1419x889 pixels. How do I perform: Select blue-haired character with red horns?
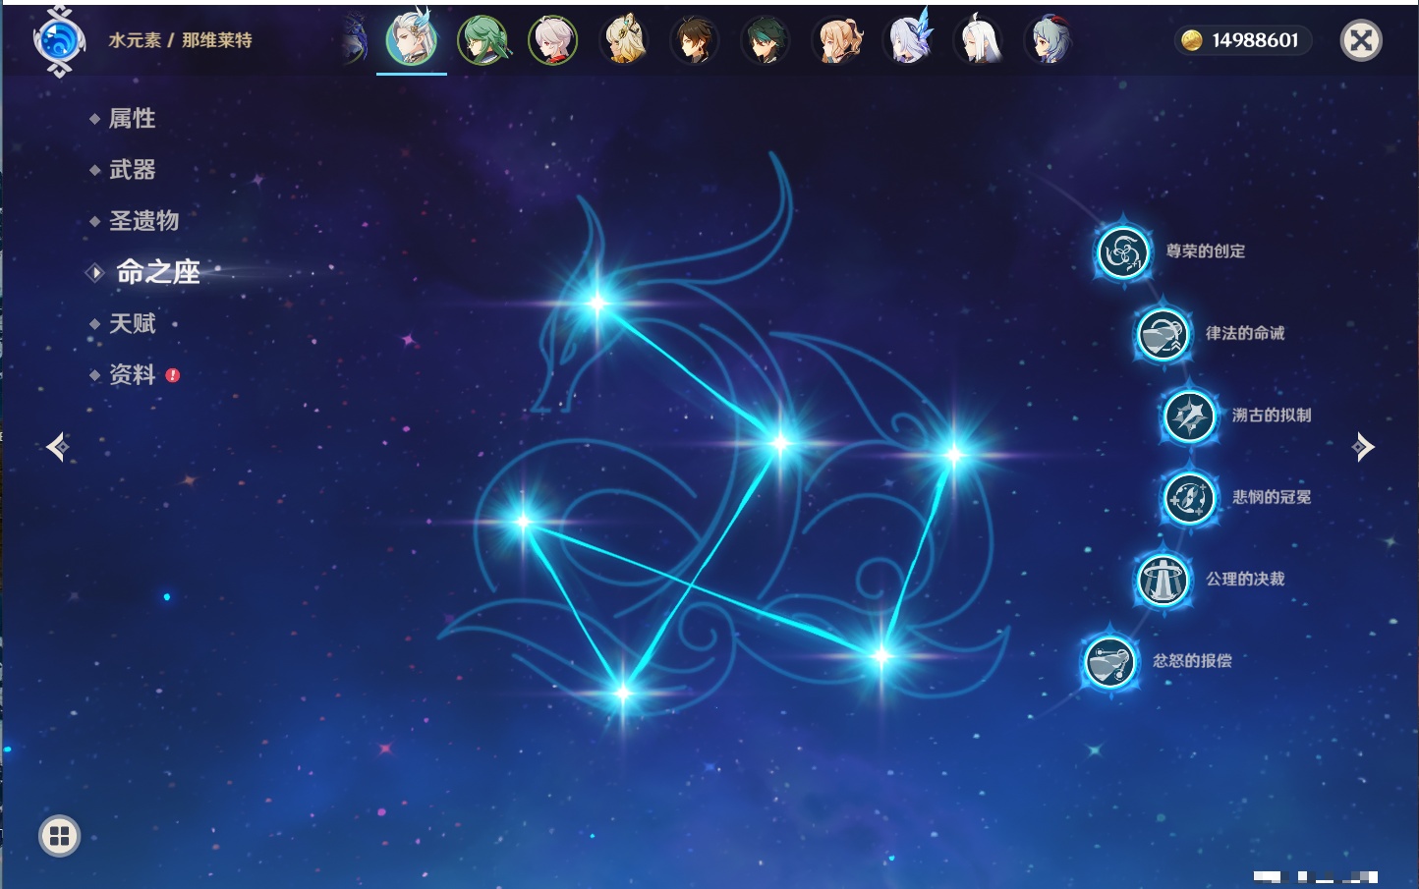1049,40
